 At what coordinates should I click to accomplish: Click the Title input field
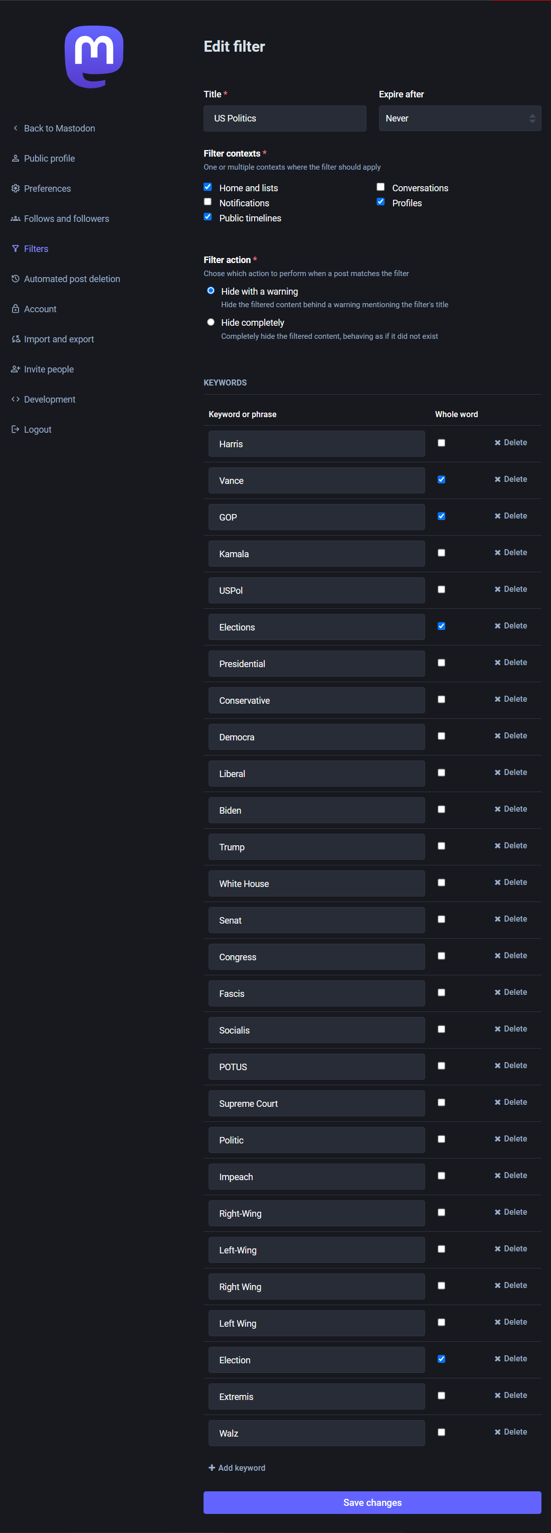click(285, 118)
